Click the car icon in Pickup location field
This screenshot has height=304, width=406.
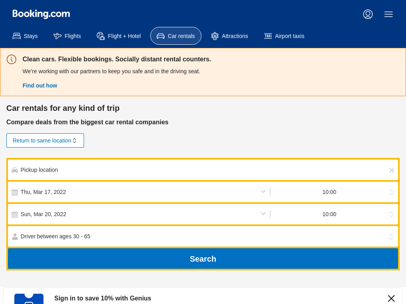pos(15,170)
